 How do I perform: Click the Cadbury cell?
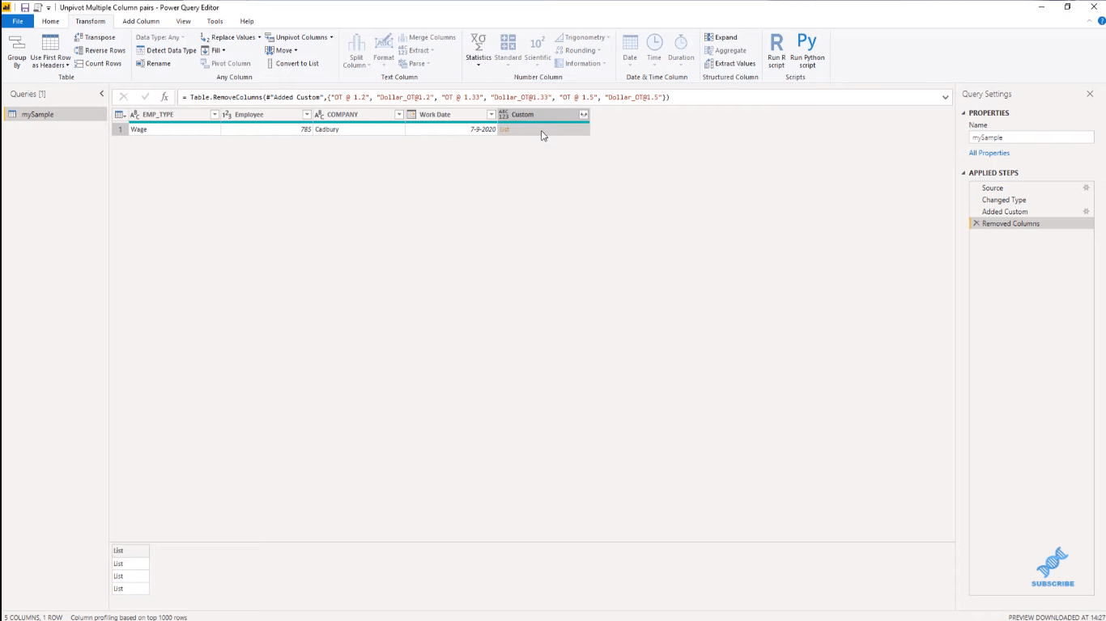[x=359, y=129]
